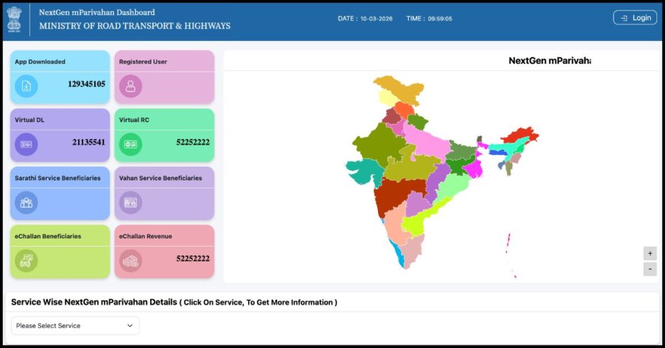Viewport: 665px width, 348px height.
Task: Select the red Arunachal Pradesh region on map
Action: coord(521,134)
